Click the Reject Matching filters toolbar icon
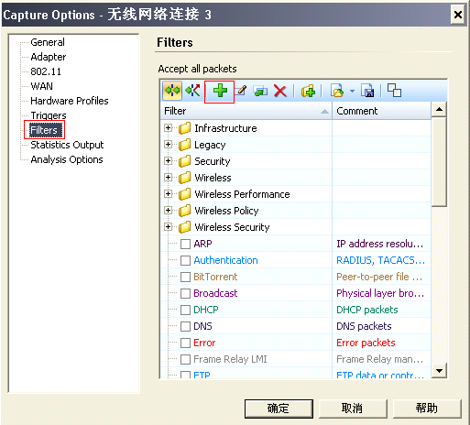This screenshot has height=425, width=470. (x=192, y=91)
